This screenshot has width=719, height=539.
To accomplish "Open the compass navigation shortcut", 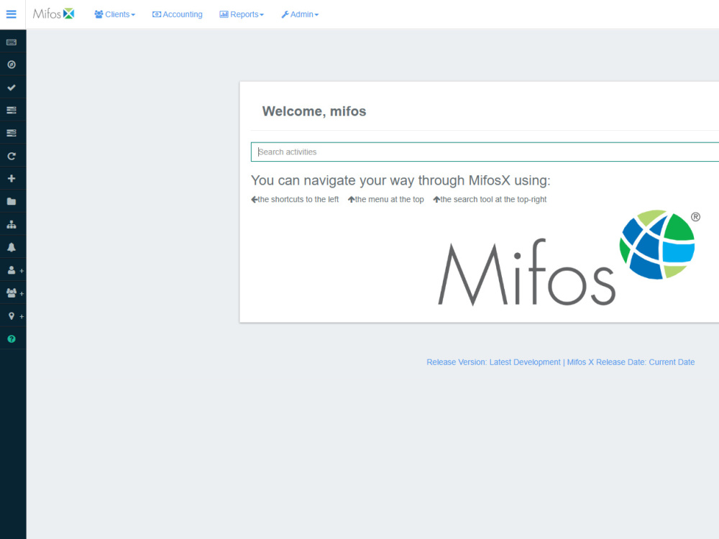I will pos(12,65).
